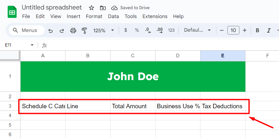279x138 pixels.
Task: Select column E header
Action: [x=223, y=56]
